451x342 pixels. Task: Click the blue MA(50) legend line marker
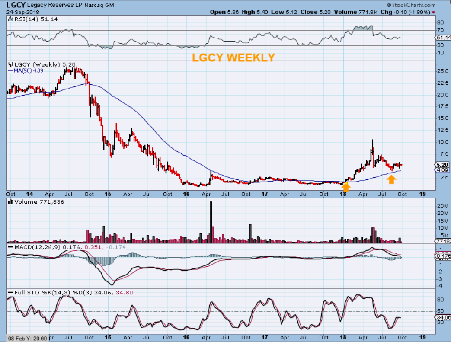click(x=10, y=70)
